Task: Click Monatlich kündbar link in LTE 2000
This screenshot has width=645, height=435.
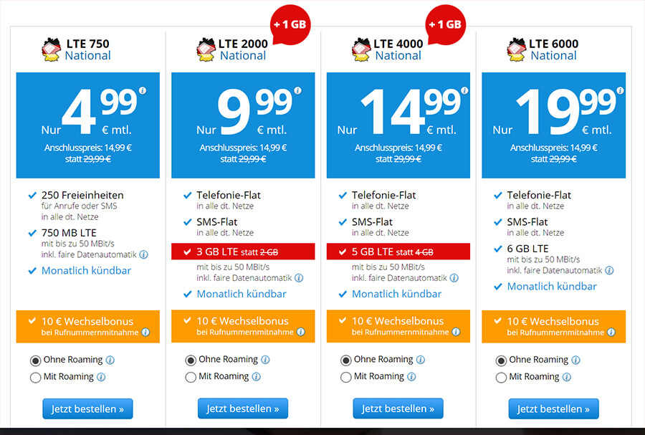Action: [242, 294]
